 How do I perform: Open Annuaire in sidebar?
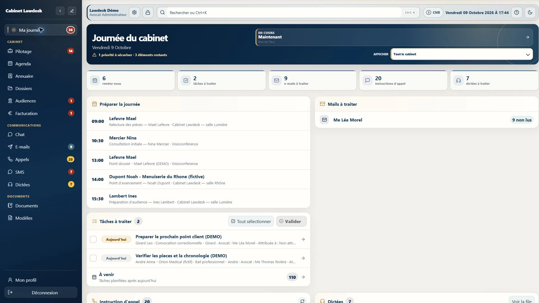tap(41, 76)
